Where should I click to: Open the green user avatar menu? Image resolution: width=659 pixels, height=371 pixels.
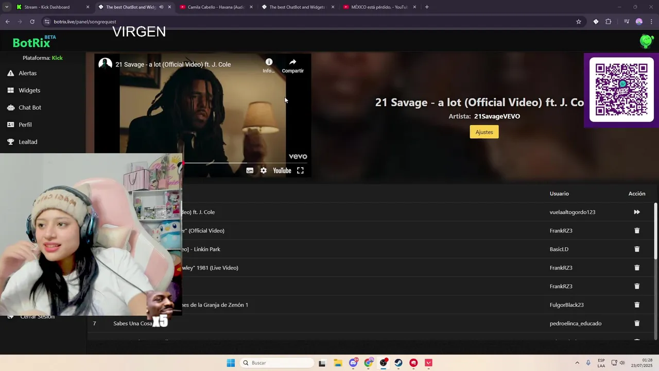(x=646, y=41)
